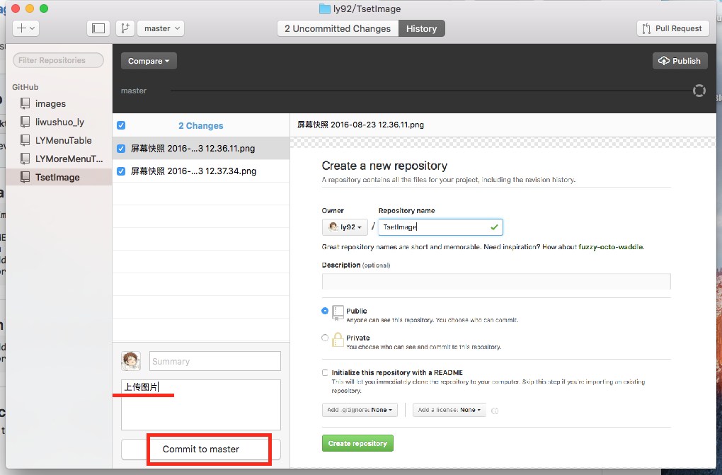722x475 pixels.
Task: Click the green checkmark in name field
Action: 494,227
